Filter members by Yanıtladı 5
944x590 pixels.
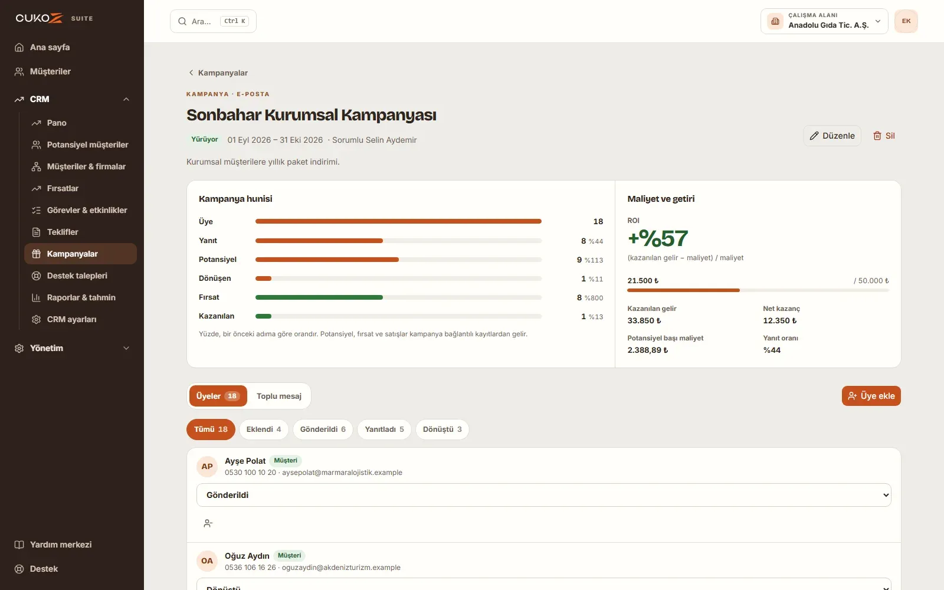pos(384,430)
